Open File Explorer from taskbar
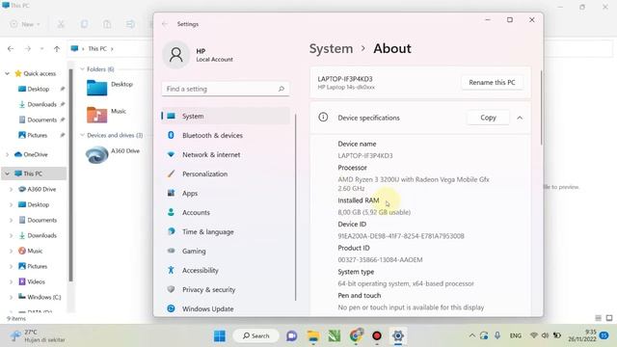The width and height of the screenshot is (617, 347). point(313,336)
